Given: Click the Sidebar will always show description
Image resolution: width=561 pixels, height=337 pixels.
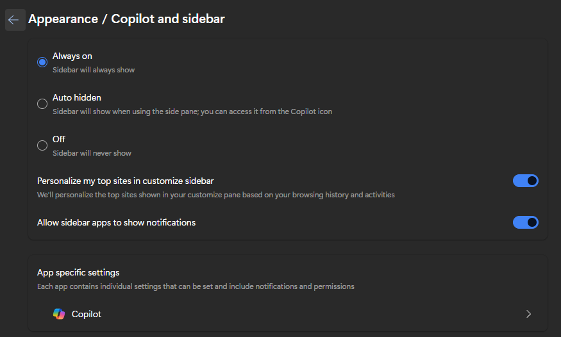Looking at the screenshot, I should click(x=94, y=70).
